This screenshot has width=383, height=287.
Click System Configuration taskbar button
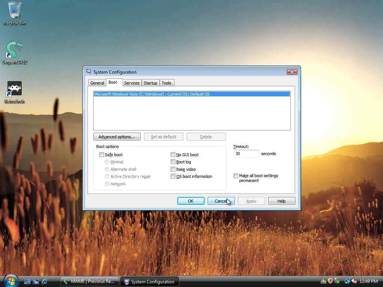150,282
